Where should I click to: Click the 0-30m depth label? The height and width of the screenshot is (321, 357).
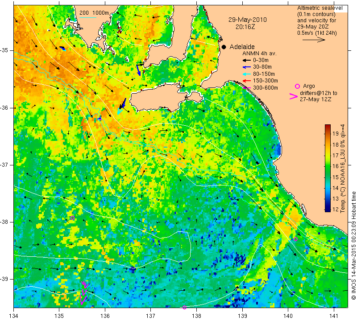point(261,60)
